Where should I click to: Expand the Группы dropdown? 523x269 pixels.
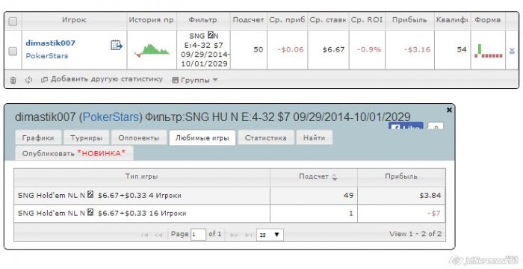pos(195,80)
